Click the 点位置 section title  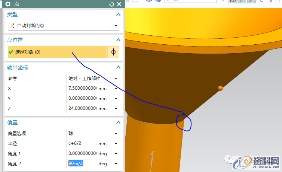tap(15, 40)
